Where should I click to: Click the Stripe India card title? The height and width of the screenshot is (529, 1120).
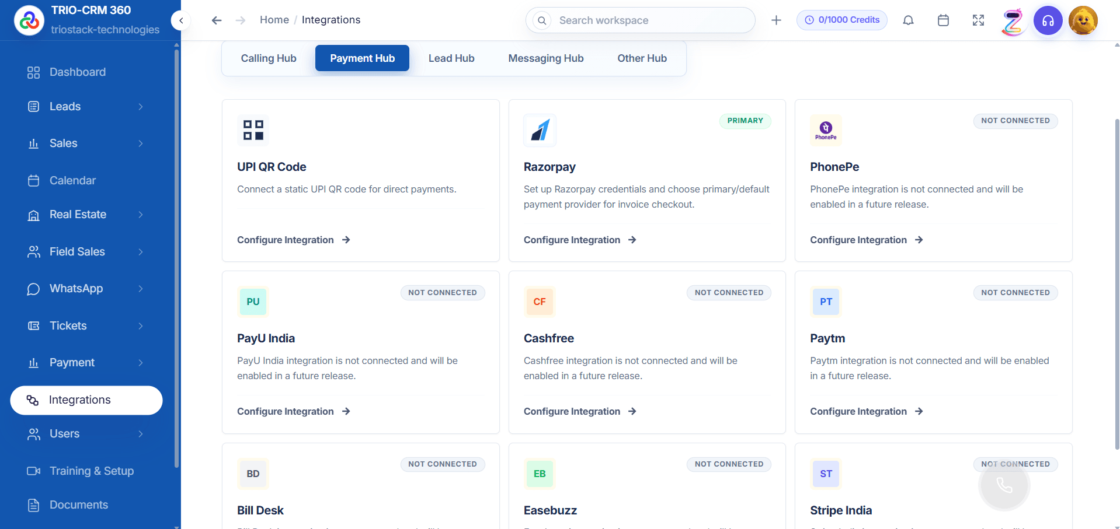[x=841, y=510]
